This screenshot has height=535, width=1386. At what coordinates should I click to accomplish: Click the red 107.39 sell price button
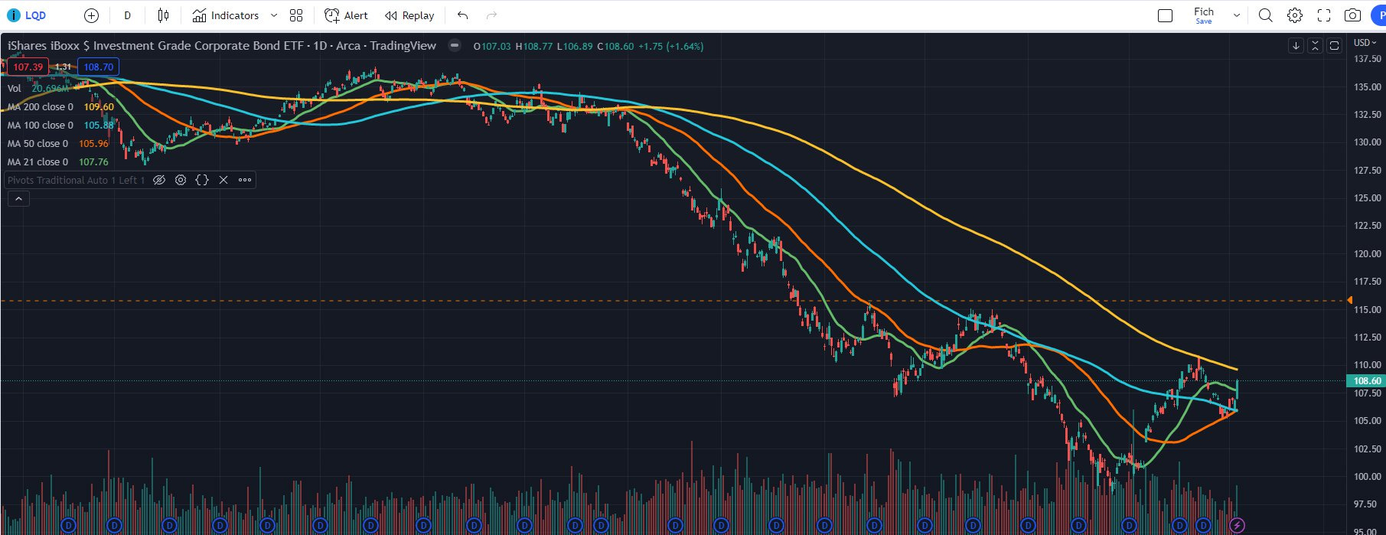coord(28,67)
